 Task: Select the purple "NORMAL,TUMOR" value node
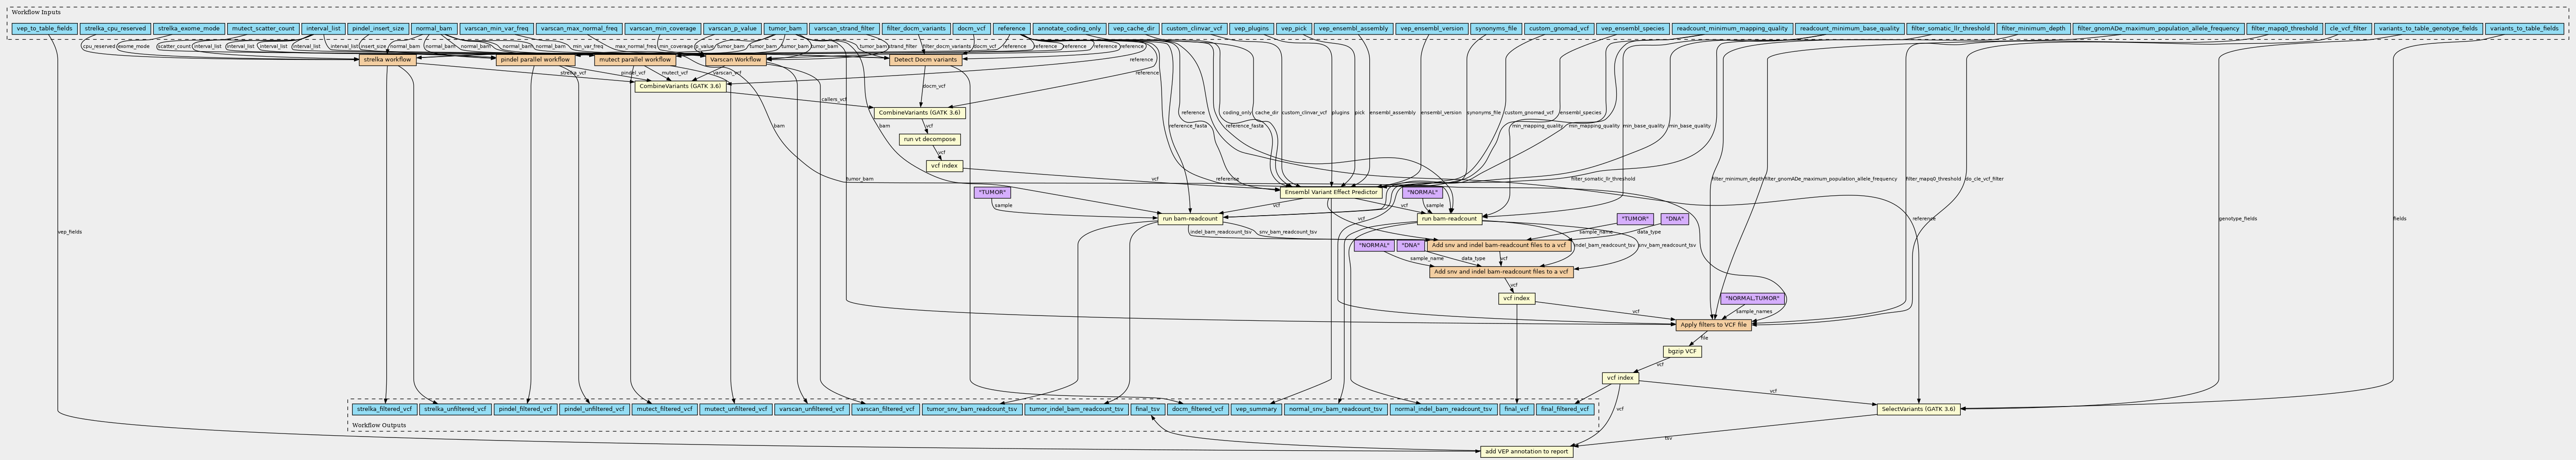click(x=1752, y=298)
